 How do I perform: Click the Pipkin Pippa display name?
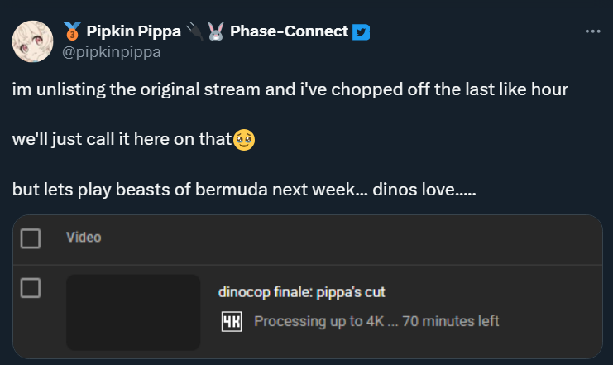point(132,31)
